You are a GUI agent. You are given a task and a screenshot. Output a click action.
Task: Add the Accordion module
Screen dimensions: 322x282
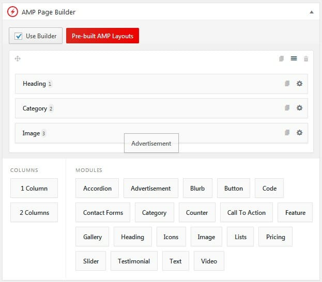(x=97, y=188)
